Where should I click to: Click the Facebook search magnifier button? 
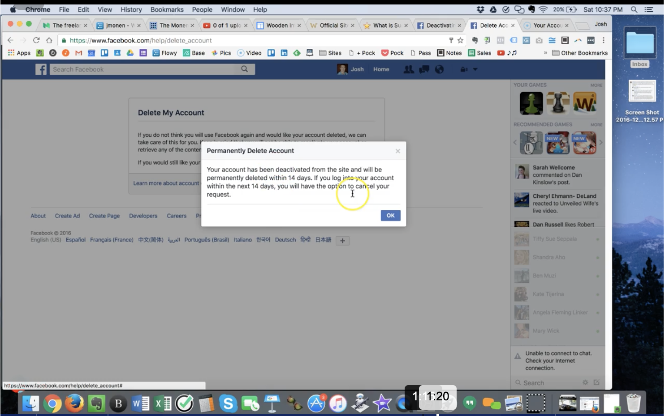point(245,69)
